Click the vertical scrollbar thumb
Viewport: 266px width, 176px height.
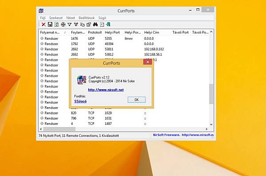point(211,94)
